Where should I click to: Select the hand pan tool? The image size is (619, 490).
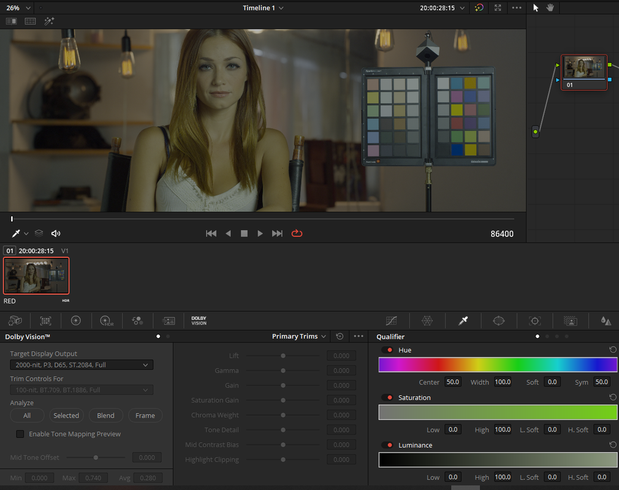pyautogui.click(x=550, y=8)
